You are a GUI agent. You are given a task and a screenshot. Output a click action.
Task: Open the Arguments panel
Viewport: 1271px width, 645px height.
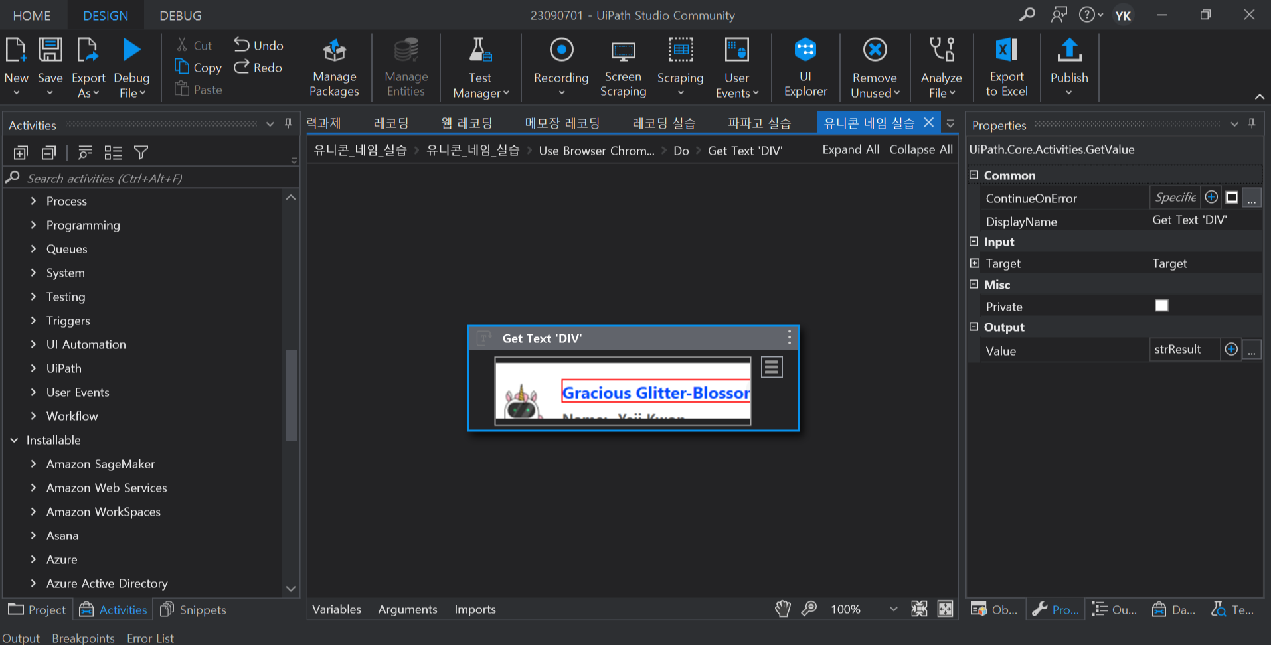click(x=408, y=609)
